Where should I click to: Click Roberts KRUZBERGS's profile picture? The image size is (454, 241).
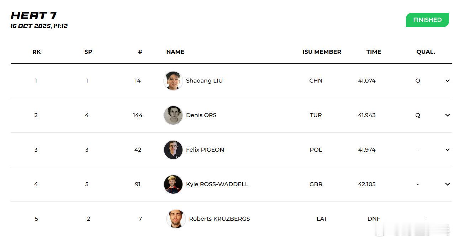click(176, 219)
